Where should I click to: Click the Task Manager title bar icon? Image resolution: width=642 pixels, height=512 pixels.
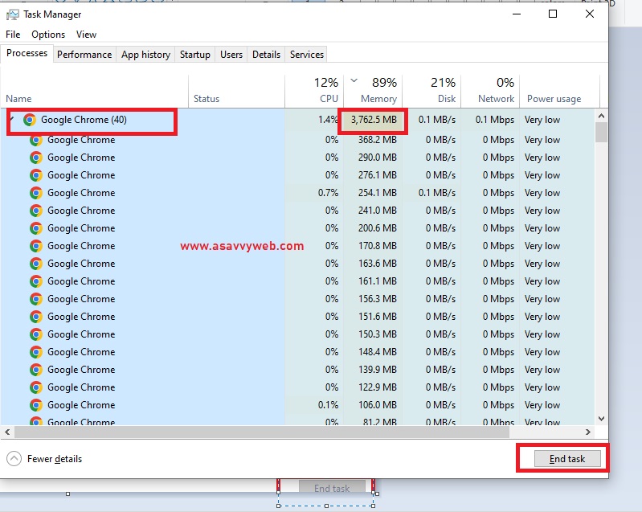click(x=13, y=14)
